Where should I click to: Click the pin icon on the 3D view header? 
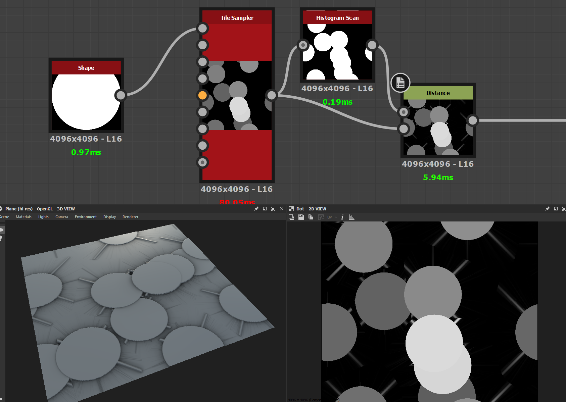pyautogui.click(x=256, y=209)
